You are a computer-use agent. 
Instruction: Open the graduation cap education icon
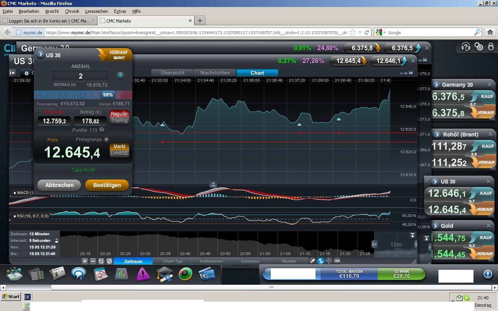(164, 274)
